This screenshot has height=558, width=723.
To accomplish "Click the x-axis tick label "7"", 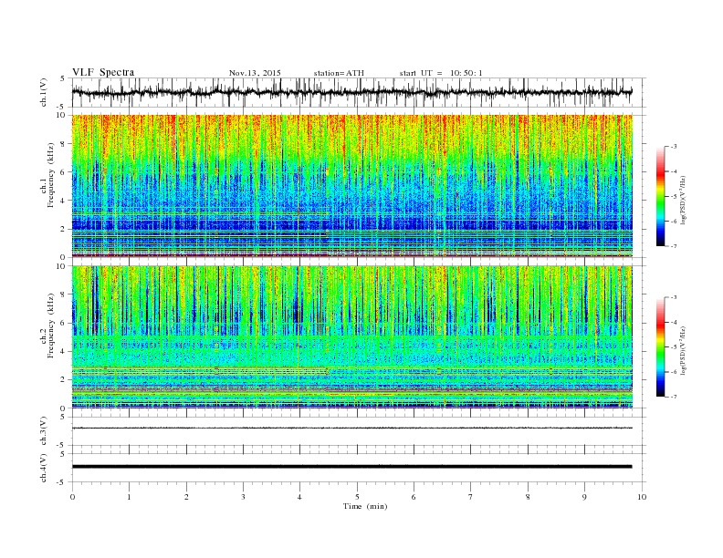I will pyautogui.click(x=471, y=497).
